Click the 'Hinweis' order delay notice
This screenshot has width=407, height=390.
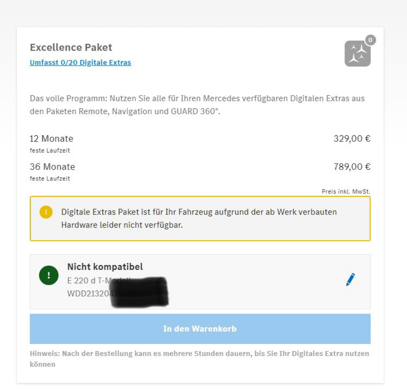199,359
